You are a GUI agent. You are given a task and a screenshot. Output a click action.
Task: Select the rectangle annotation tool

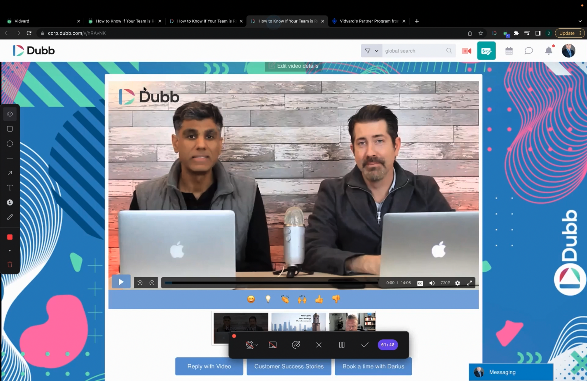coord(10,129)
